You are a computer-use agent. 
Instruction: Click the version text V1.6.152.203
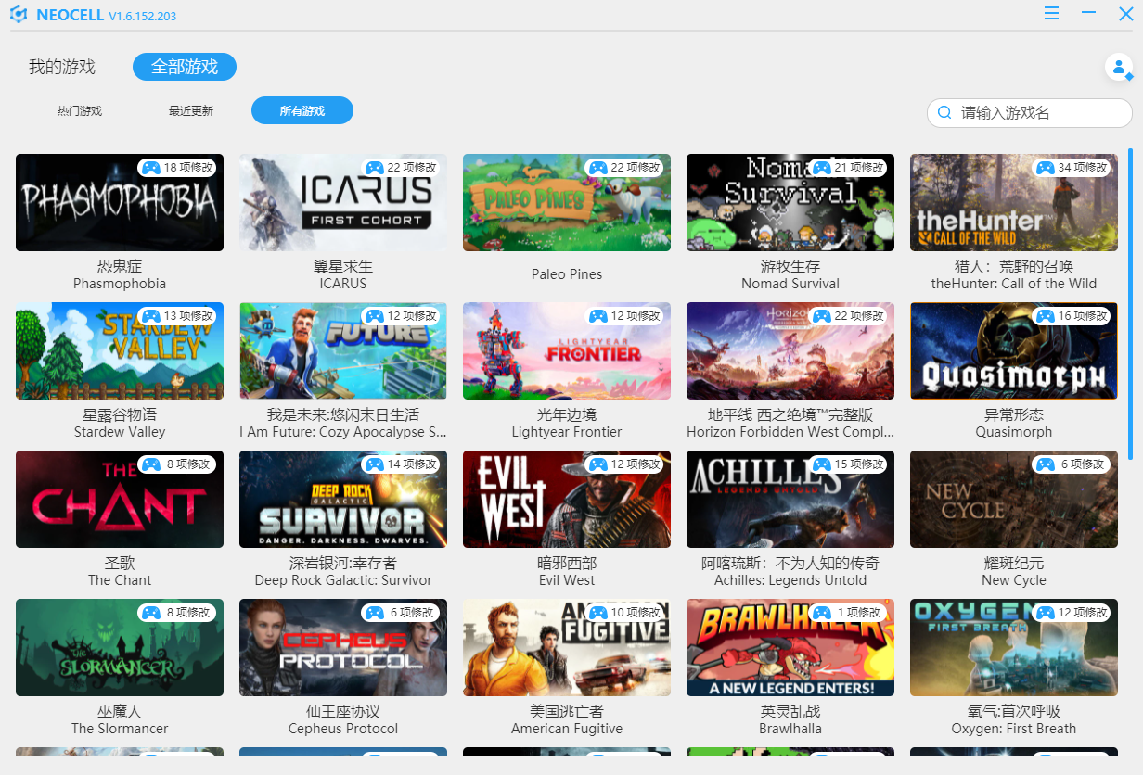(x=143, y=16)
